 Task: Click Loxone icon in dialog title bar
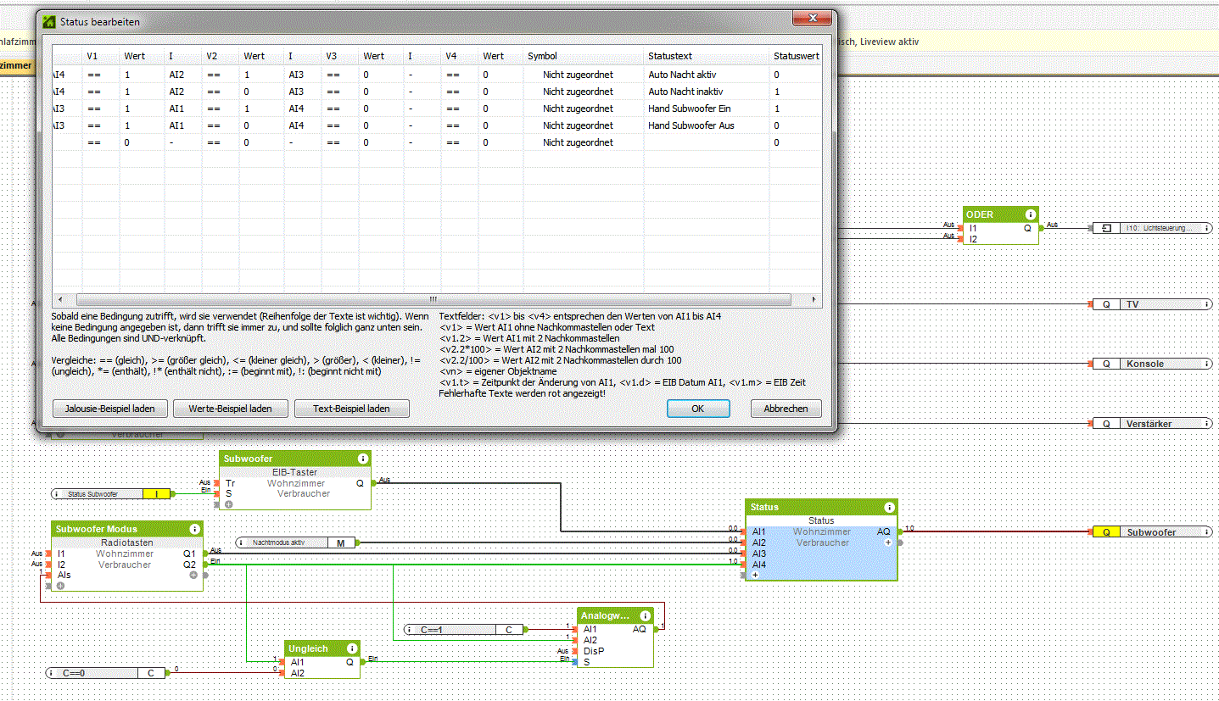coord(49,22)
